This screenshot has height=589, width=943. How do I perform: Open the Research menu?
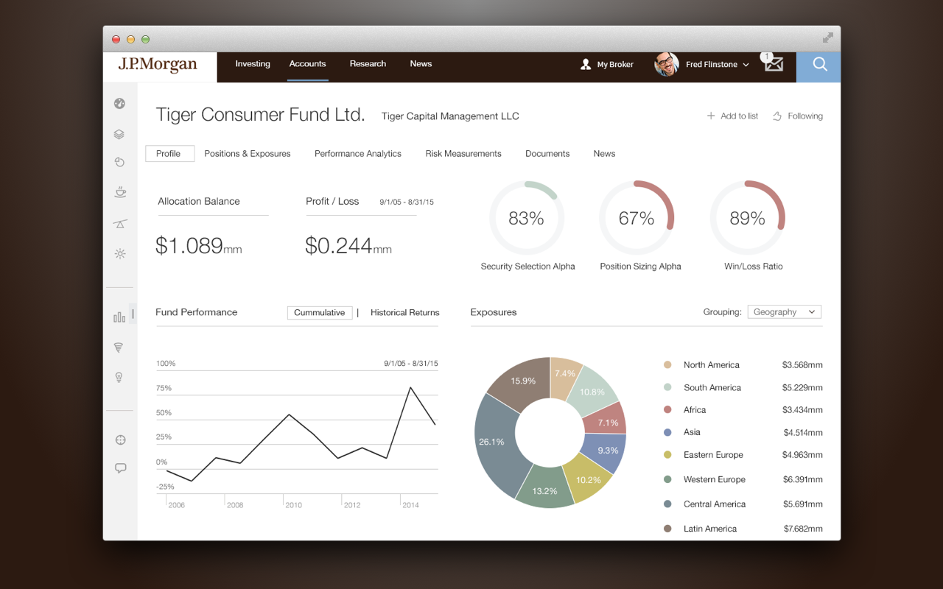[368, 64]
